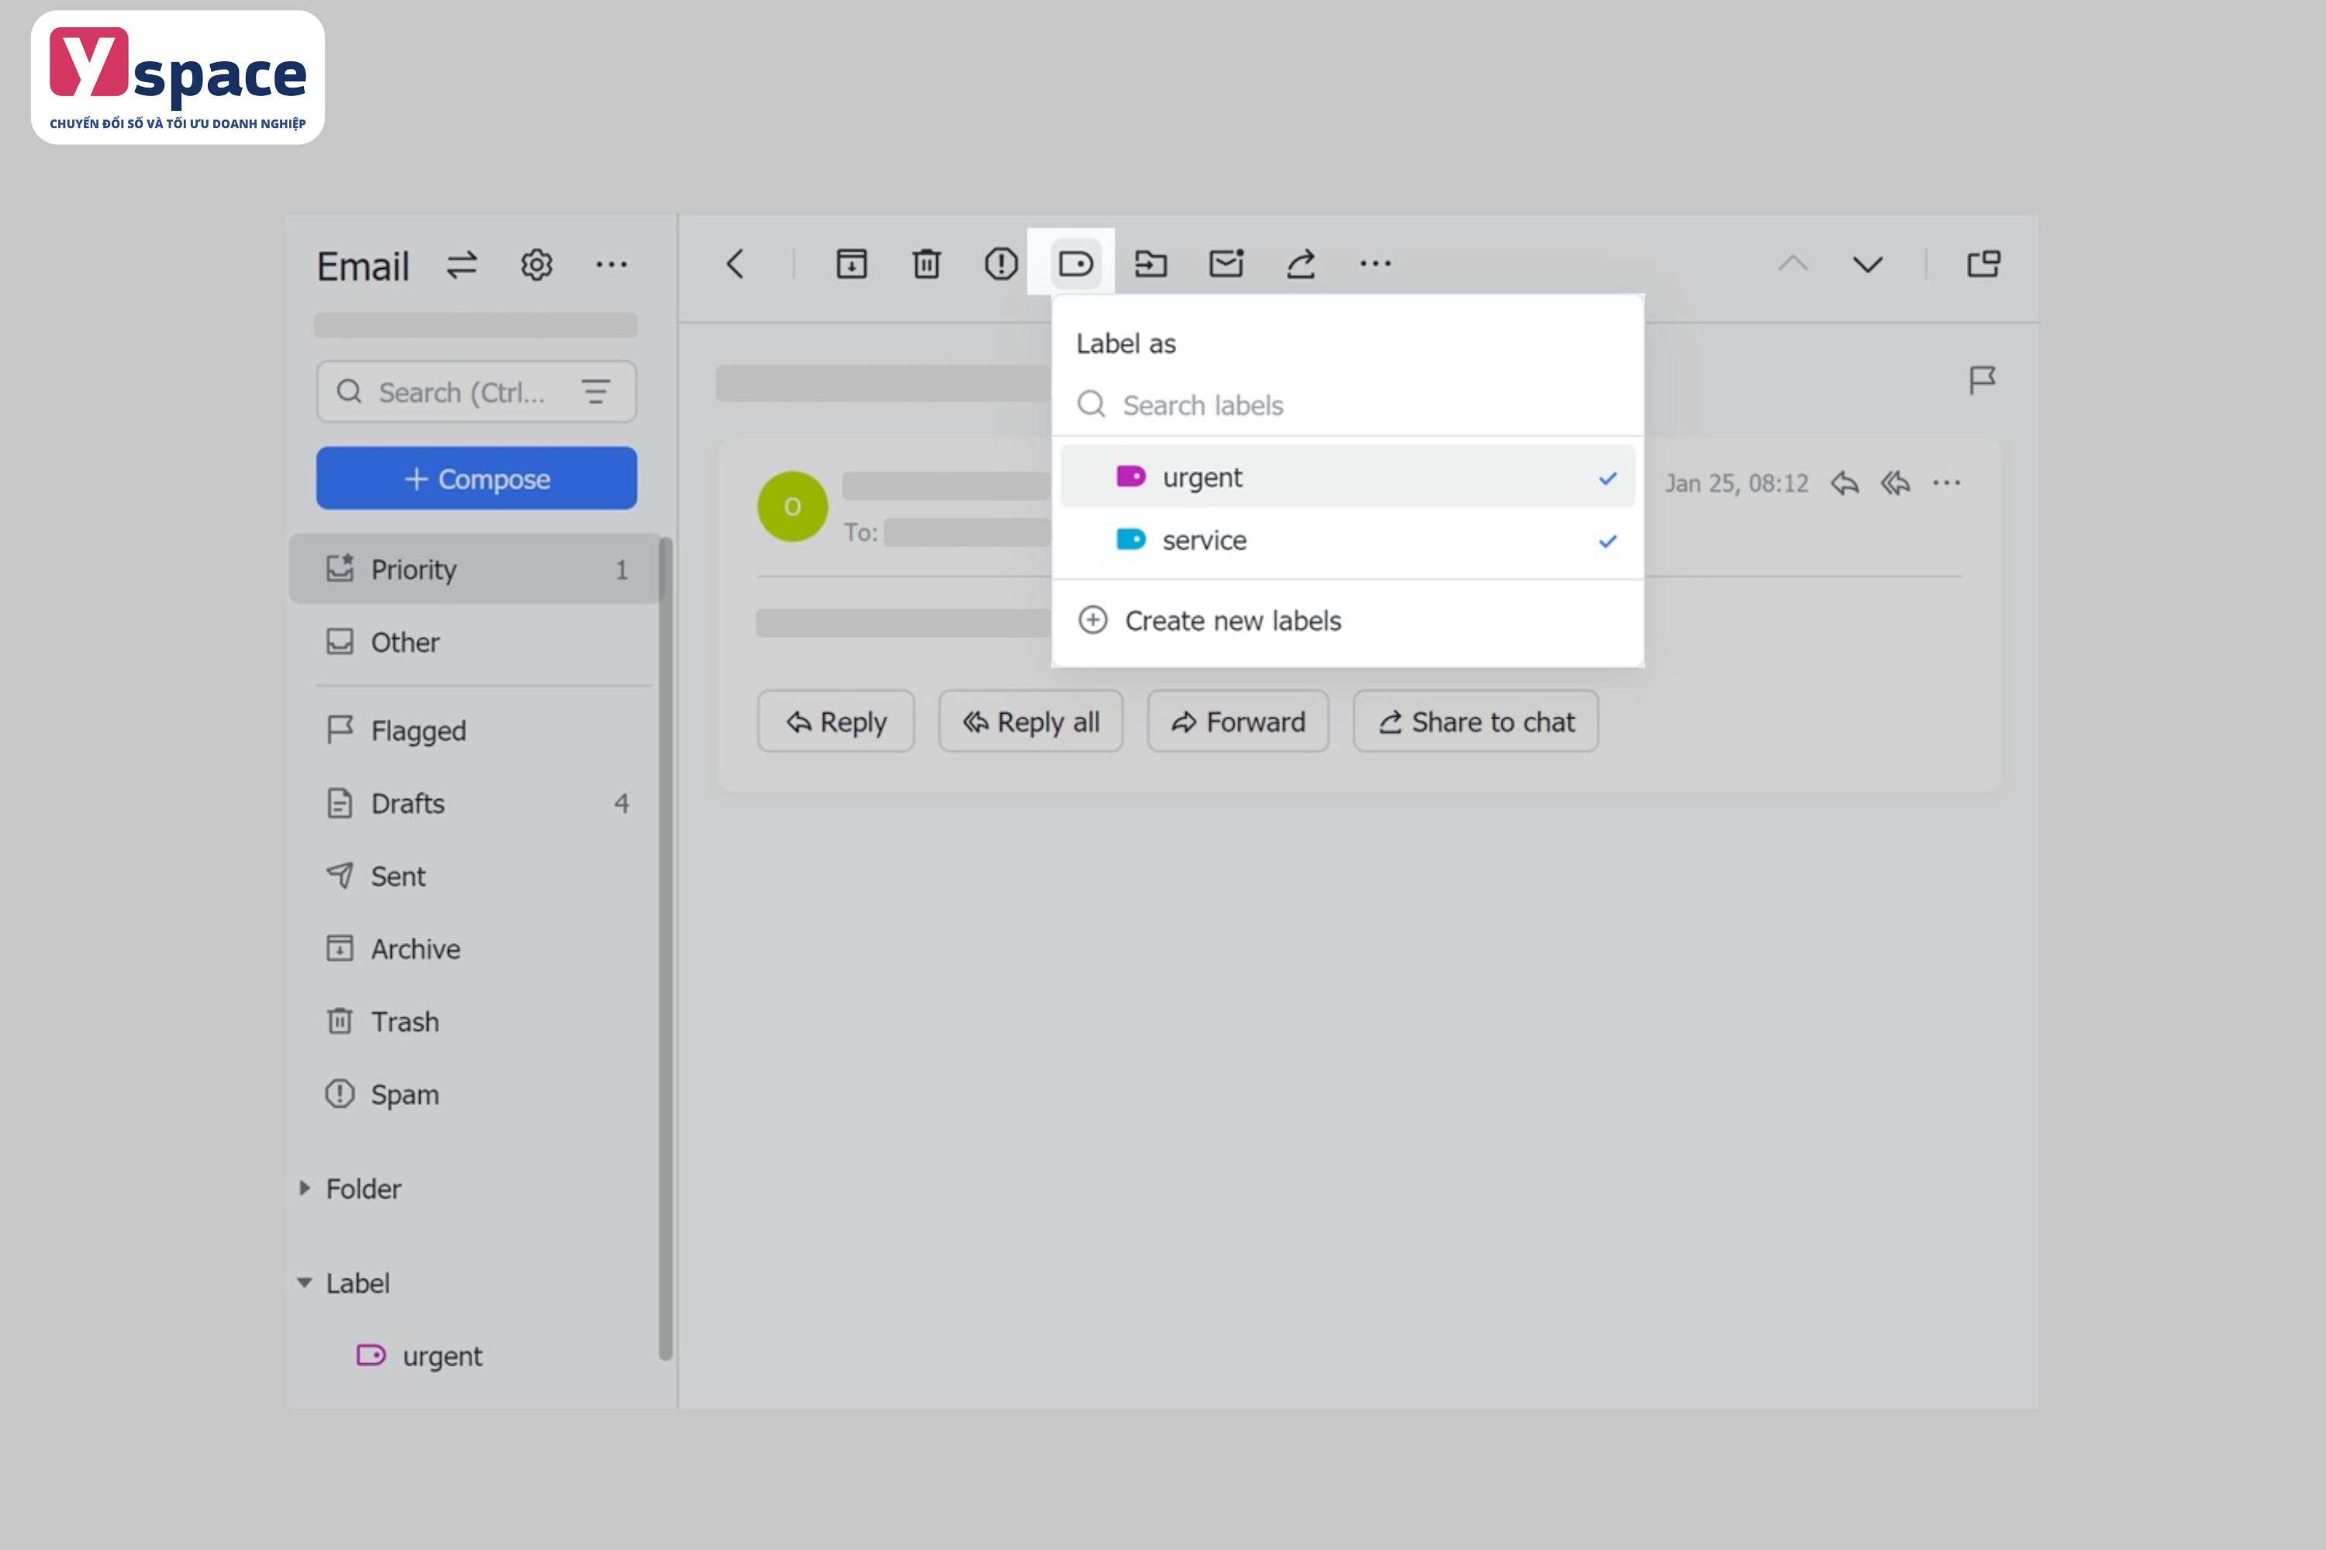This screenshot has height=1550, width=2326.
Task: Open the Spam folder
Action: click(475, 1095)
